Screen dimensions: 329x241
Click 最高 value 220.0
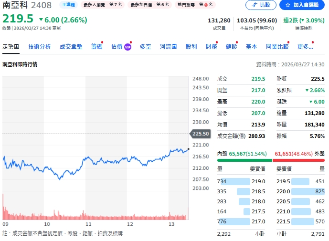(x=258, y=102)
